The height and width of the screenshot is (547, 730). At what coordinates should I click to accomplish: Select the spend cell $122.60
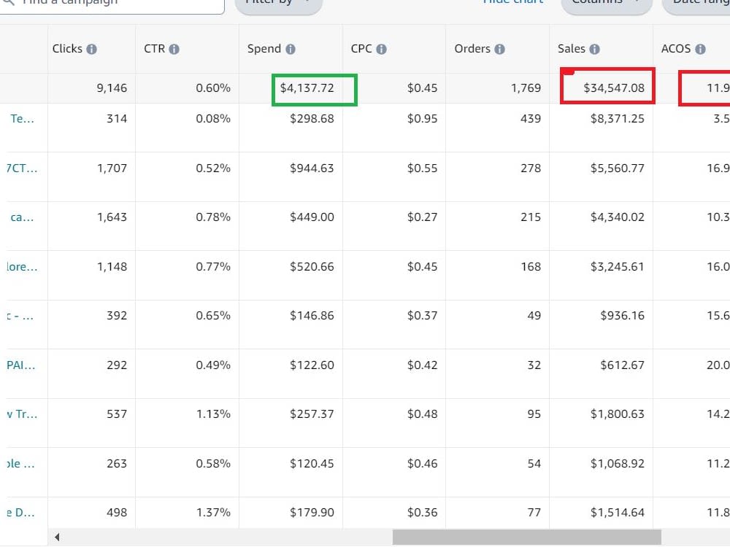coord(312,365)
